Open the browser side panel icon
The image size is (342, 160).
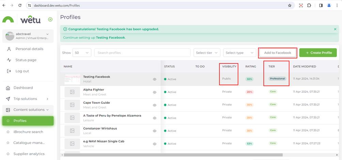coord(321,5)
